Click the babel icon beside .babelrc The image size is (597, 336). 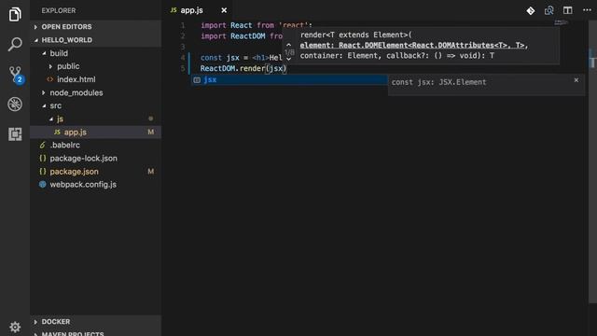(43, 146)
